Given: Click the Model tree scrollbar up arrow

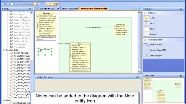Looking at the screenshot, I should [31, 12].
